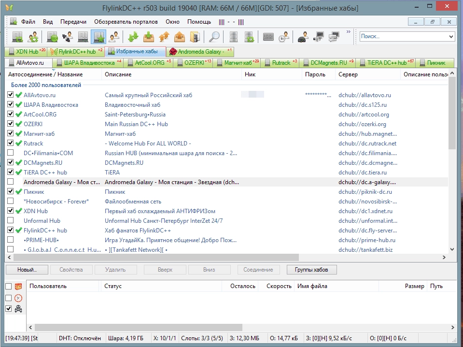Image resolution: width=463 pixels, height=347 pixels.
Task: Click the Слоты: 3/3 (5/5) status bar entry
Action: coord(202,338)
